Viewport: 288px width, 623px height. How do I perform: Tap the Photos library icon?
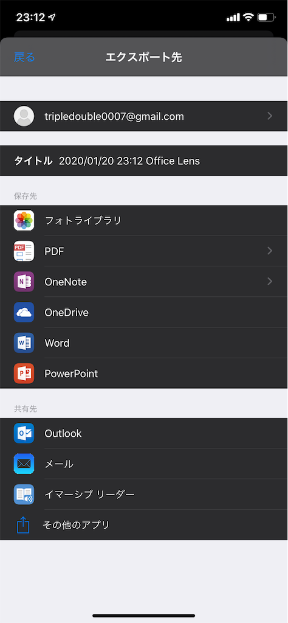pos(24,220)
